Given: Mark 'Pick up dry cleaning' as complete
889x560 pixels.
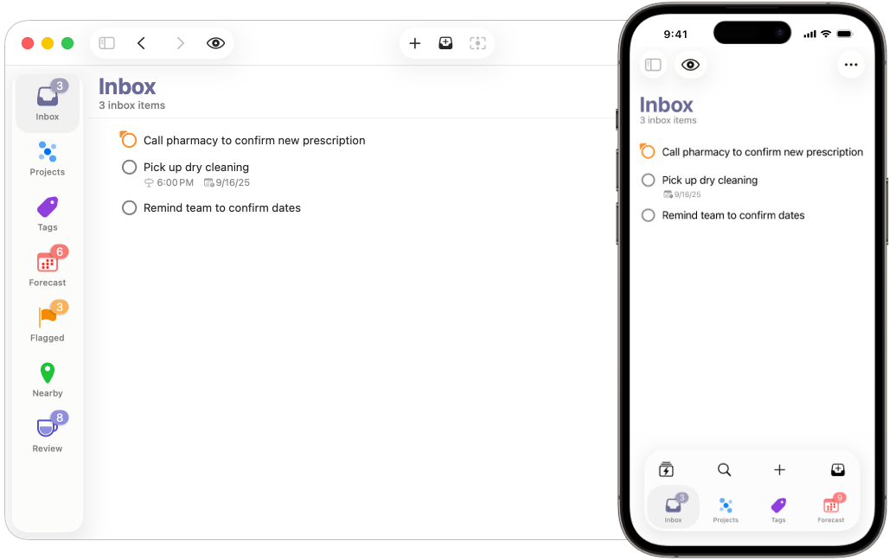Looking at the screenshot, I should (x=129, y=167).
